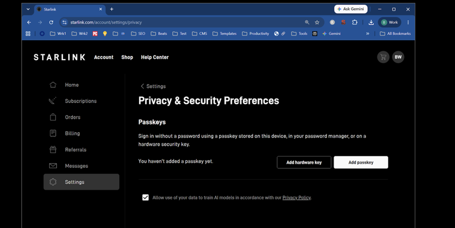Viewport: 455px width, 228px height.
Task: Open the Extensions puzzle icon
Action: 355,22
